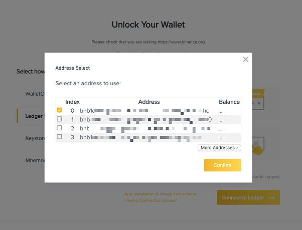The height and width of the screenshot is (230, 302).
Task: Open App Installation & Usage Instructions link
Action: [x=160, y=193]
